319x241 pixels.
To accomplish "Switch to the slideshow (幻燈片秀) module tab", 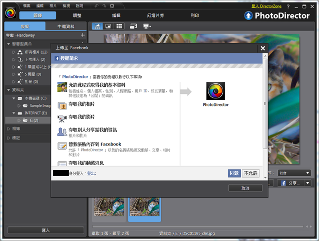I will pos(155,16).
